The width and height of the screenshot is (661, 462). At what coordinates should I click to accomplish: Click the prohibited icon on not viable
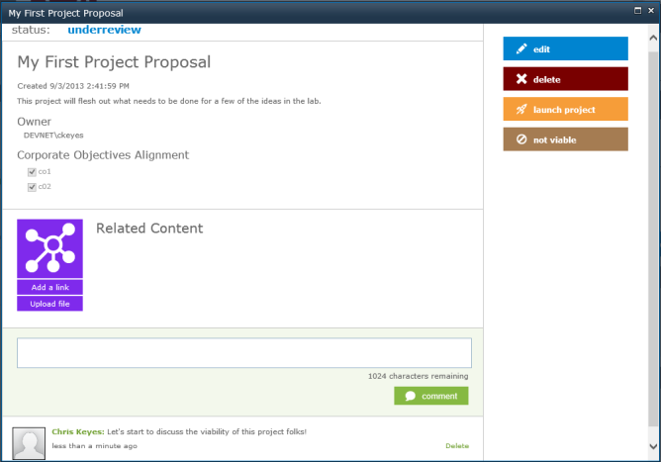521,139
